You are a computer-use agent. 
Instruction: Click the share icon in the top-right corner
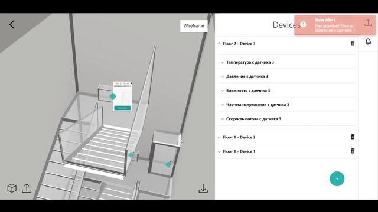tap(368, 23)
